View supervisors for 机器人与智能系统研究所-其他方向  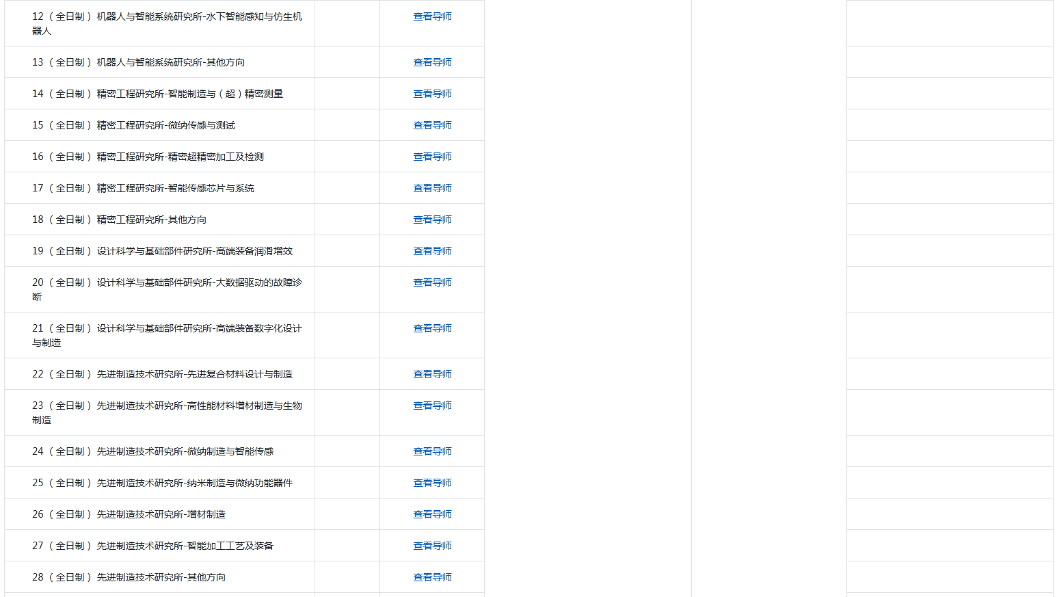tap(431, 62)
